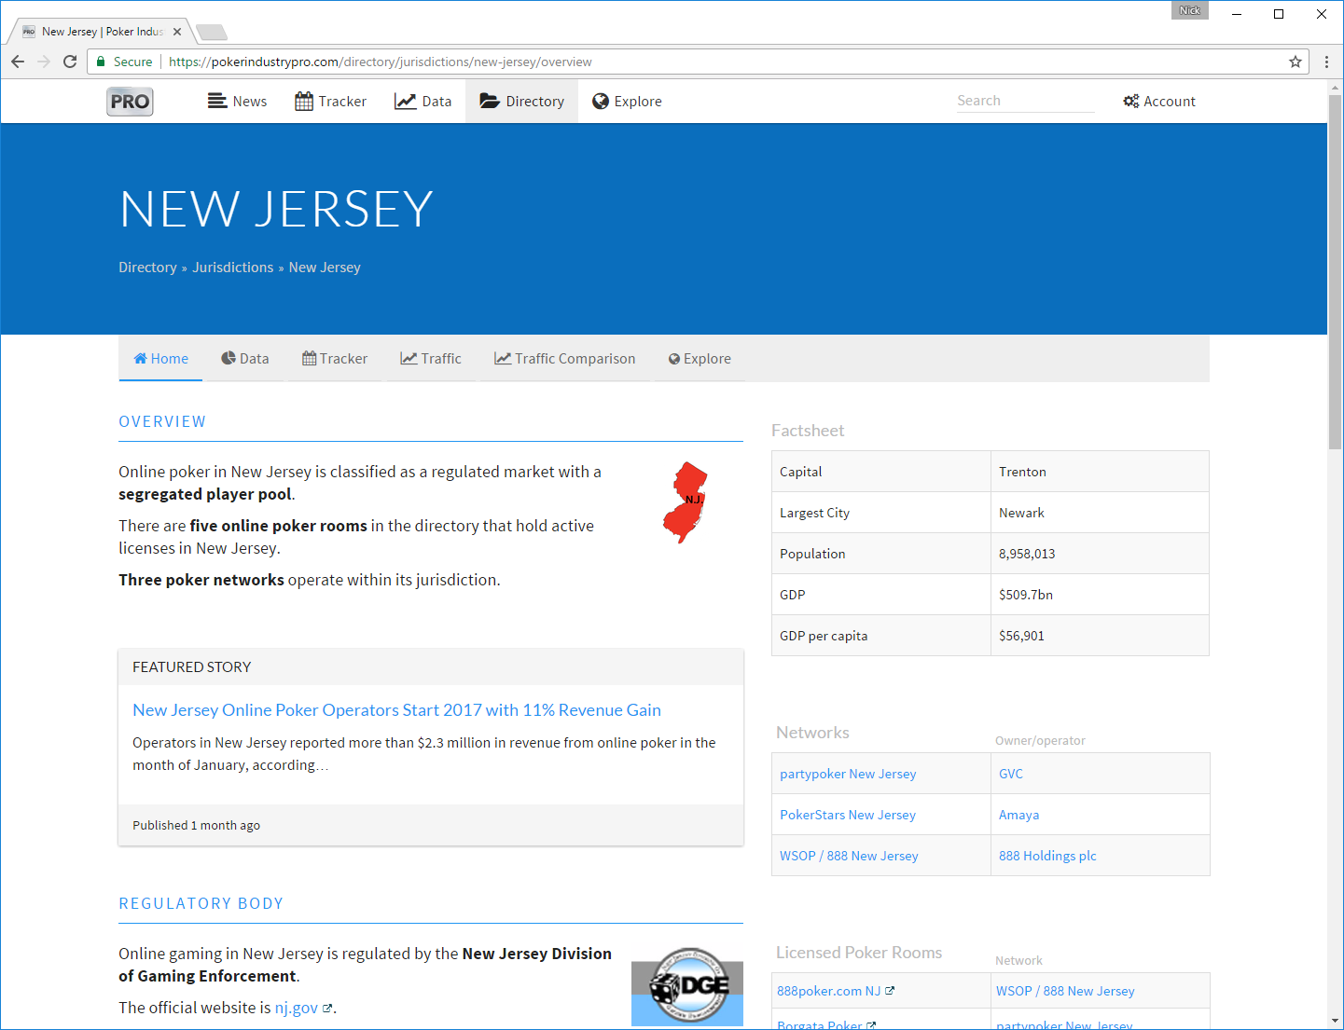Click the FEATURED STORY header
The width and height of the screenshot is (1344, 1030).
tap(191, 667)
